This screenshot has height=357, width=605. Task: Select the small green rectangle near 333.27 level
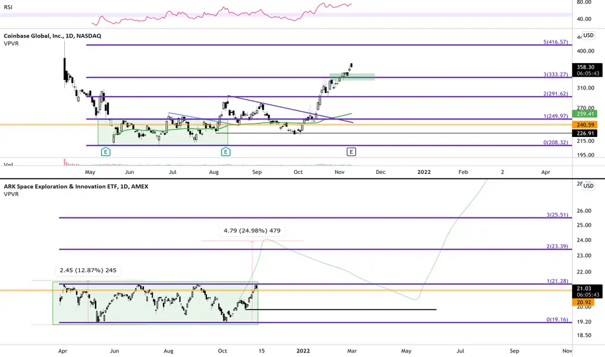coord(352,77)
